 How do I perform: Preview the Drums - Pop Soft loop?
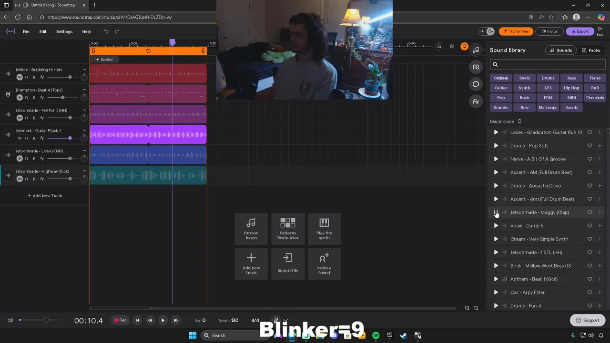[x=496, y=146]
